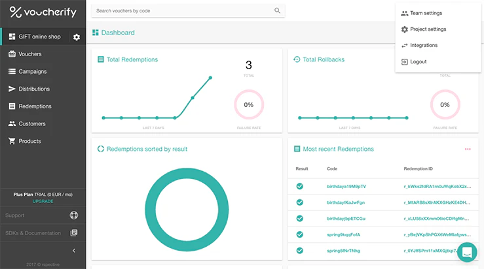Click the Vouchers gift card icon

click(12, 54)
